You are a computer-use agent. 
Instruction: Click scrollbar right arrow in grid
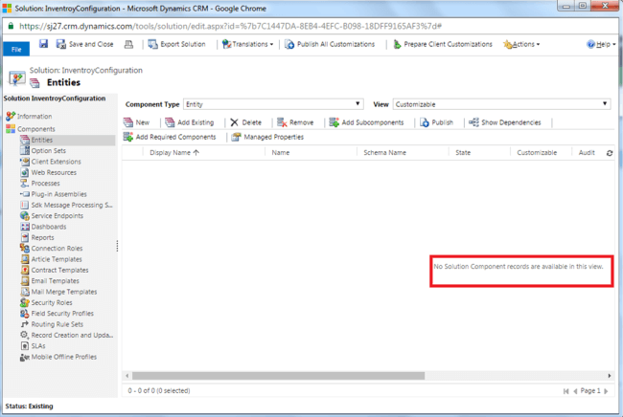(x=610, y=375)
